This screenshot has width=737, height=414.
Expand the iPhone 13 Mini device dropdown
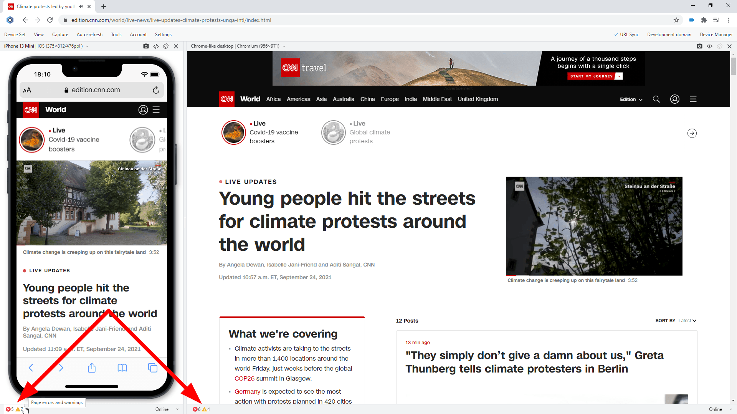pyautogui.click(x=87, y=46)
